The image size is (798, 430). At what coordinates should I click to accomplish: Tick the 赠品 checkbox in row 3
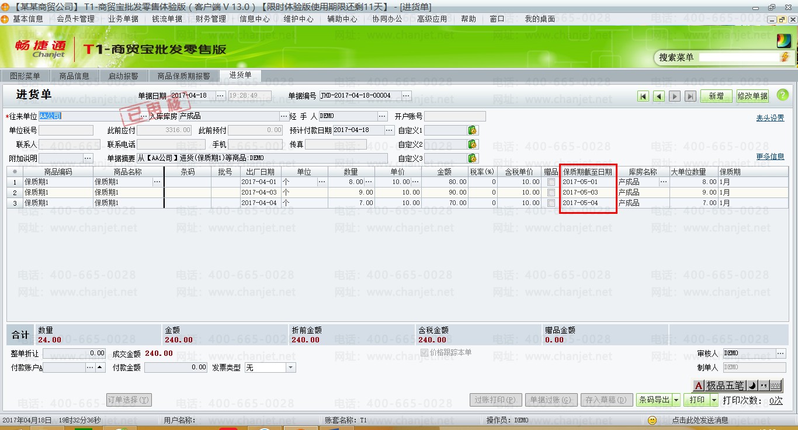[x=551, y=203]
